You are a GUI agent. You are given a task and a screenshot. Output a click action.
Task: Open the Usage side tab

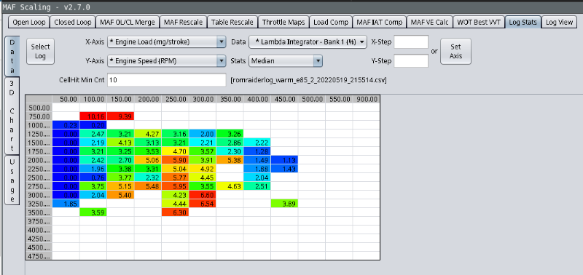tap(12, 180)
